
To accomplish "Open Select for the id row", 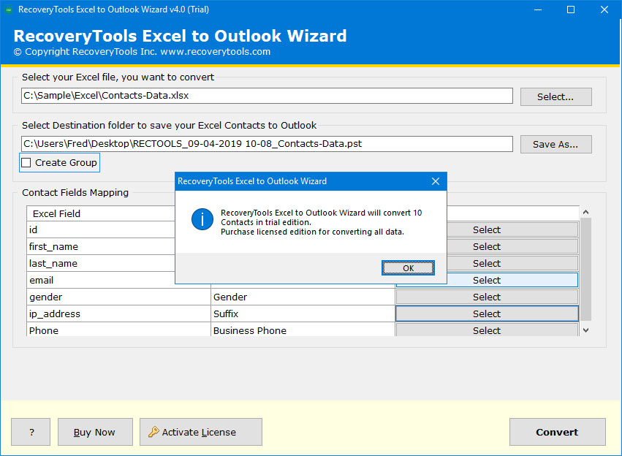I will [x=512, y=230].
